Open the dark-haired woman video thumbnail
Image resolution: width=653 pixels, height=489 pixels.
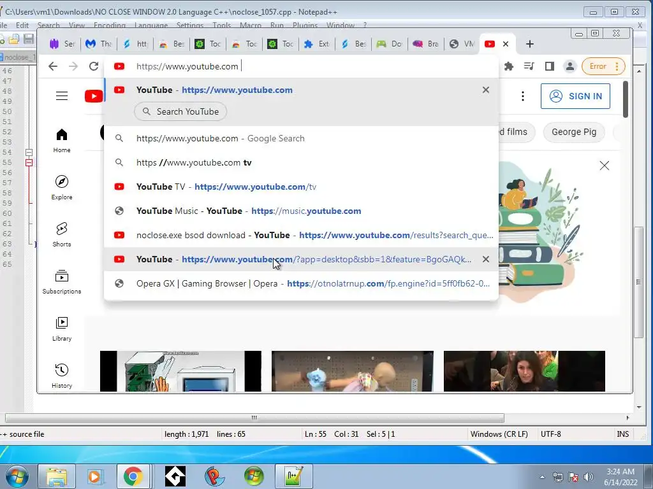524,371
